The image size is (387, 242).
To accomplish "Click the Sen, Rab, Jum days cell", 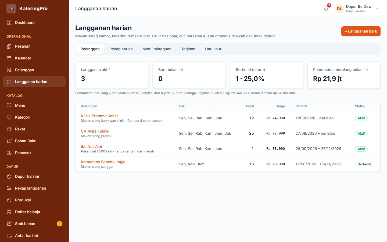I will (192, 164).
